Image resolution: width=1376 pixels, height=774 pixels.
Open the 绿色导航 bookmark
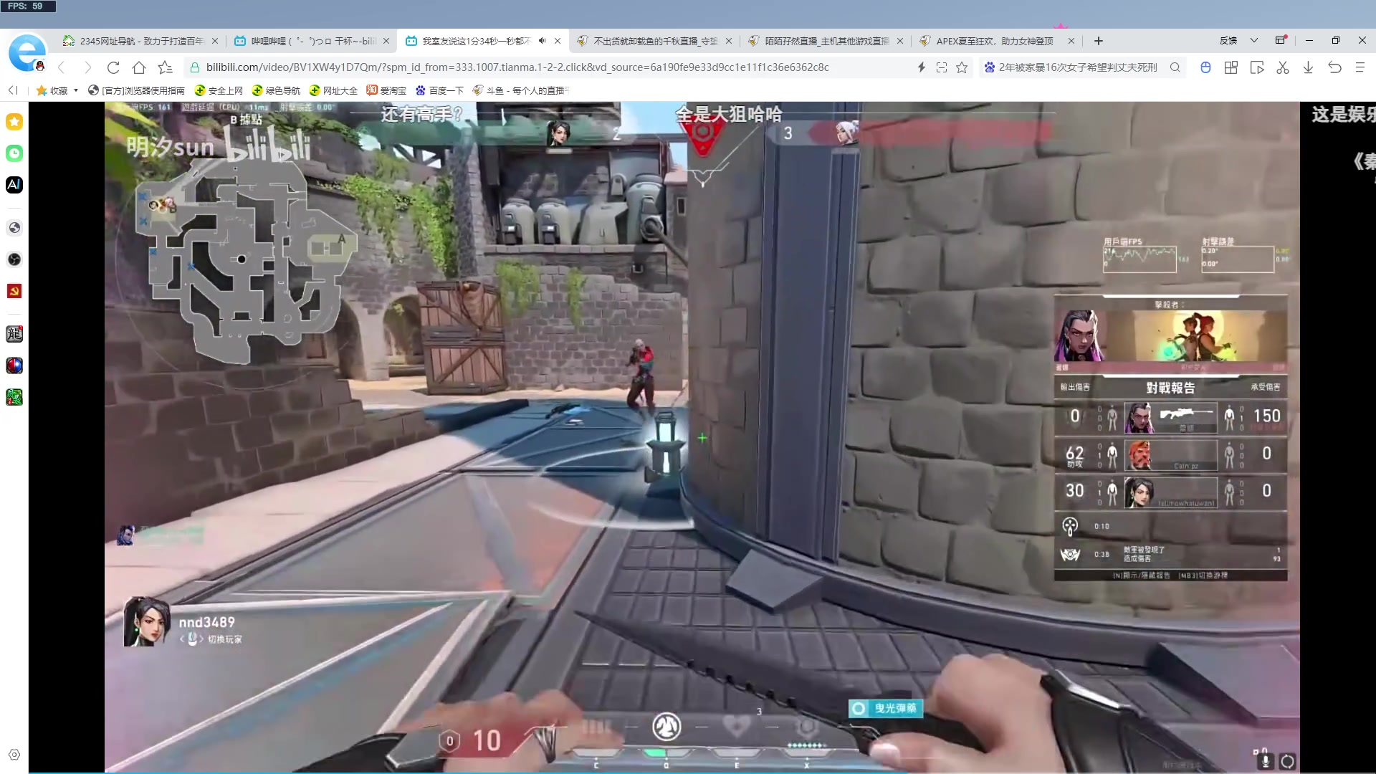276,90
